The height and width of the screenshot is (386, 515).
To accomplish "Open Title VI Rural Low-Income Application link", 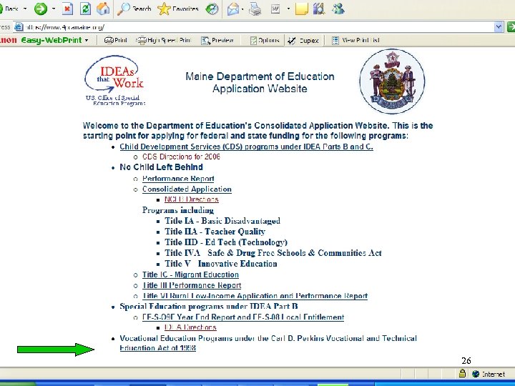I will (255, 296).
